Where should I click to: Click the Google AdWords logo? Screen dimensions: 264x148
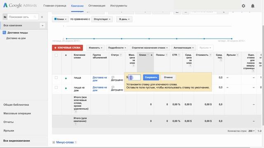pyautogui.click(x=20, y=5)
